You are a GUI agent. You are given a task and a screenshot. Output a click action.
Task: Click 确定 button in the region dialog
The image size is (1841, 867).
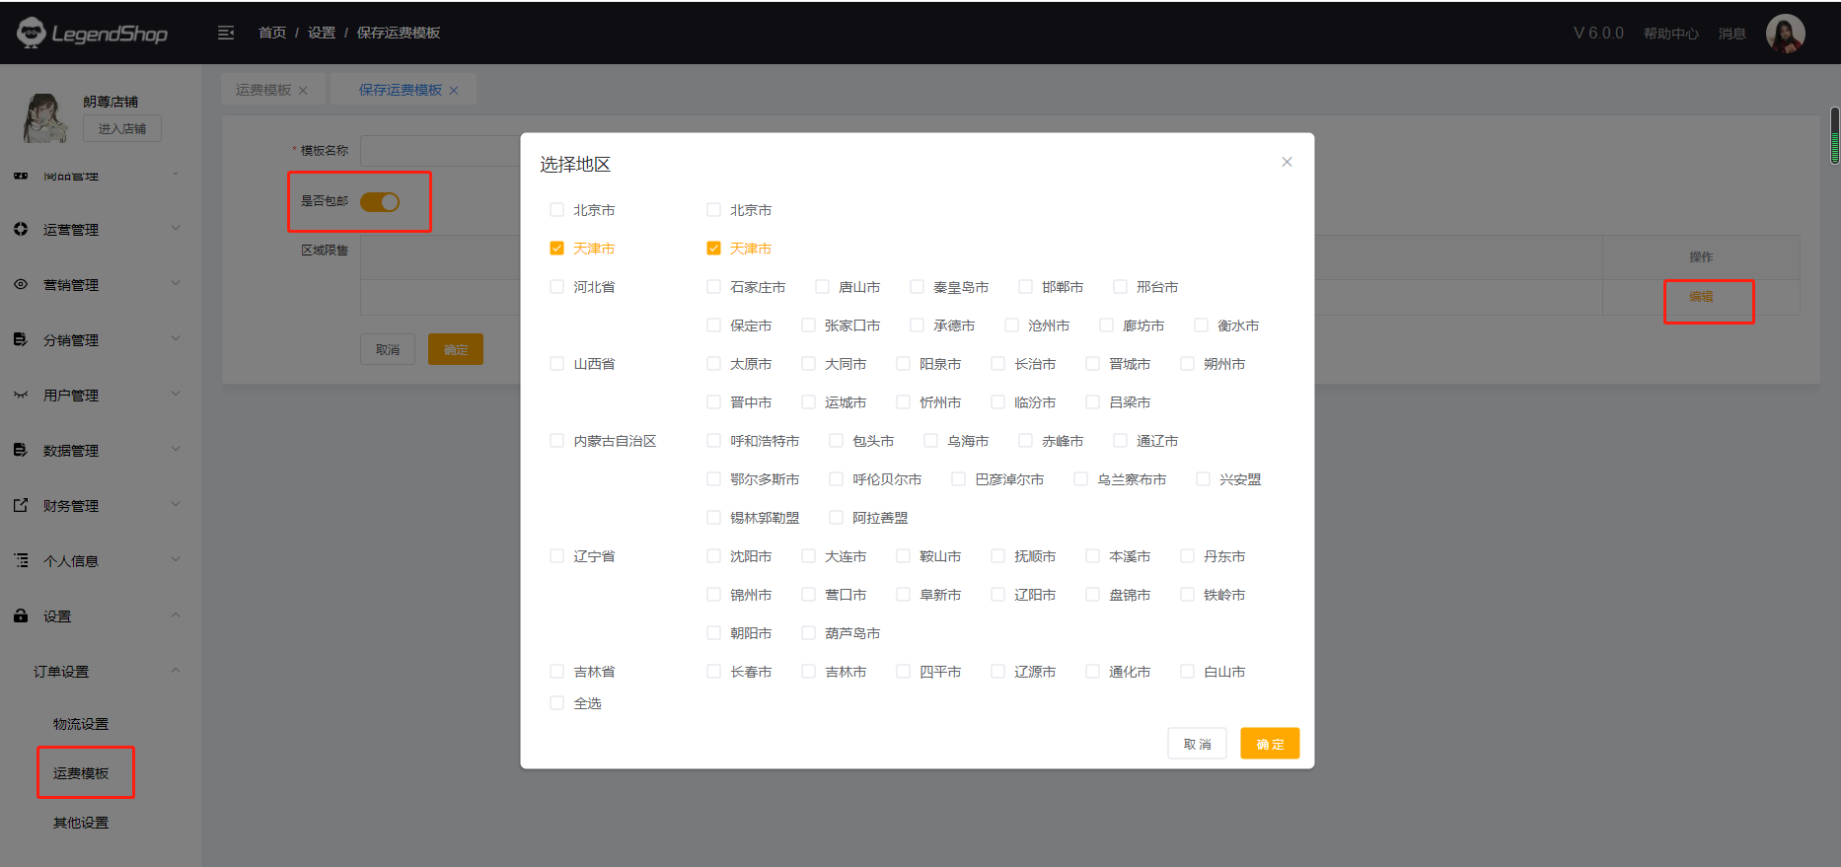click(1270, 744)
